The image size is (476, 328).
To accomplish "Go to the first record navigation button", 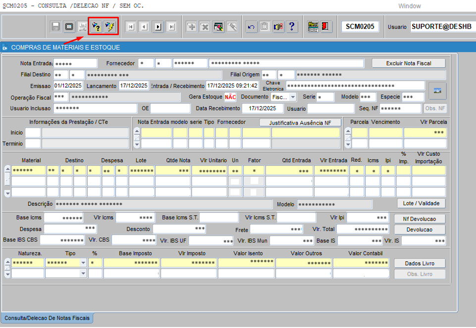I will pyautogui.click(x=131, y=27).
